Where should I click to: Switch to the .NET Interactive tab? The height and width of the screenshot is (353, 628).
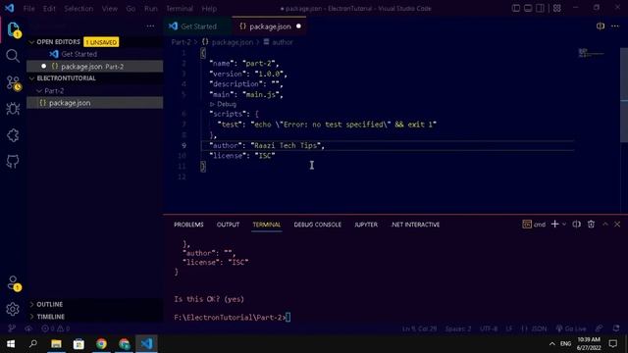pyautogui.click(x=415, y=225)
